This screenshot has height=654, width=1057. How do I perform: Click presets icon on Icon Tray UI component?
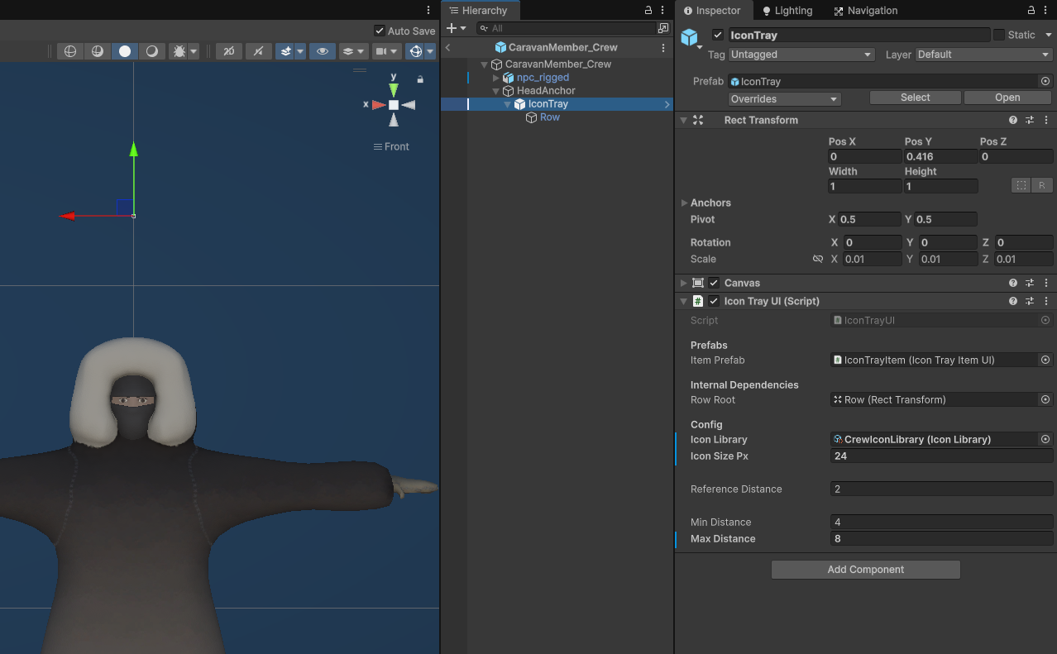(x=1029, y=301)
